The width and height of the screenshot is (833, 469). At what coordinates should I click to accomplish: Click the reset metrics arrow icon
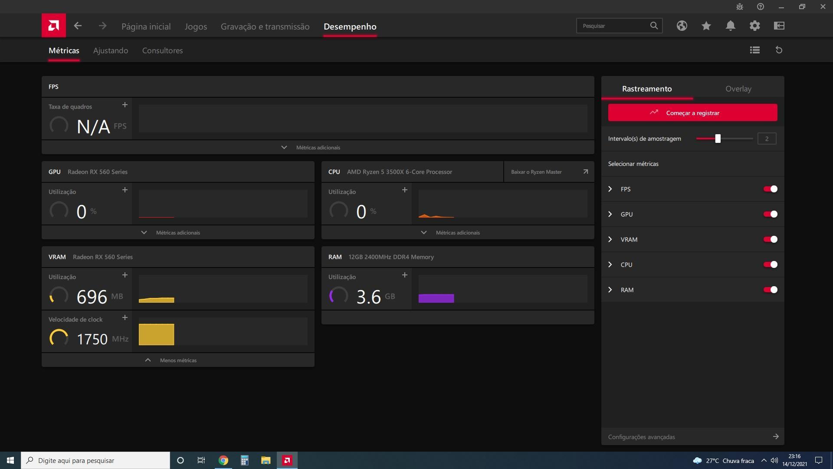click(779, 50)
